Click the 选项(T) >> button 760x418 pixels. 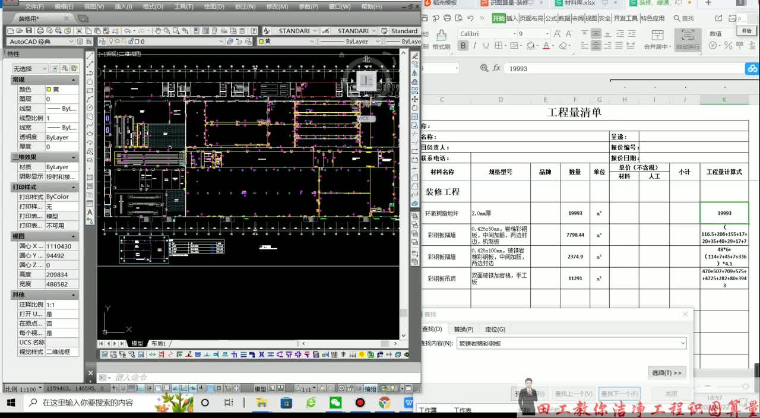coord(667,373)
